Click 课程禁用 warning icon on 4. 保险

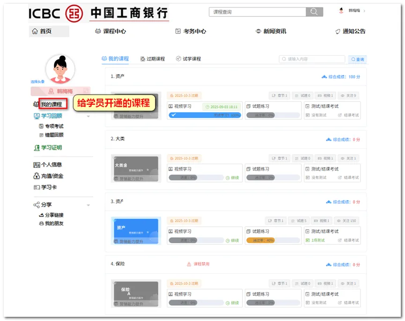point(189,264)
